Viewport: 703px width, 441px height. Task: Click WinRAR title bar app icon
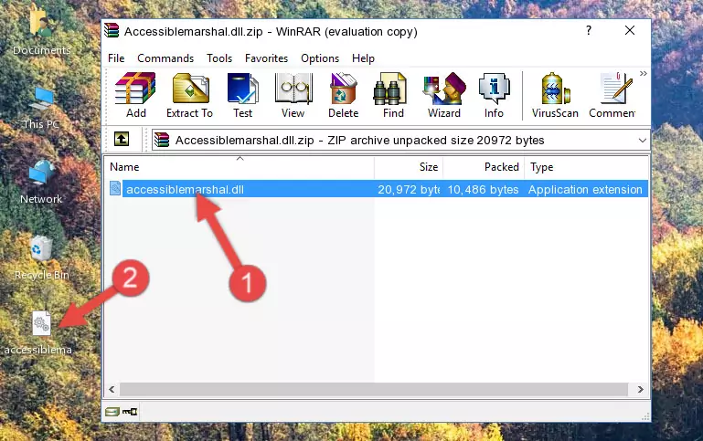click(112, 31)
